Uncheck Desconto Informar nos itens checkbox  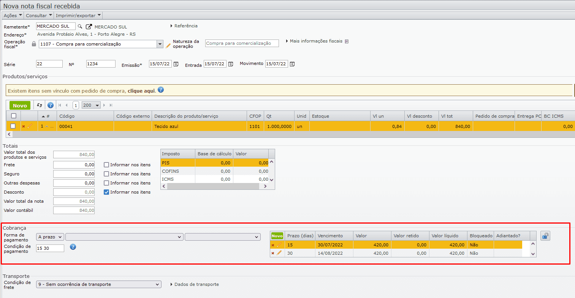tap(106, 192)
